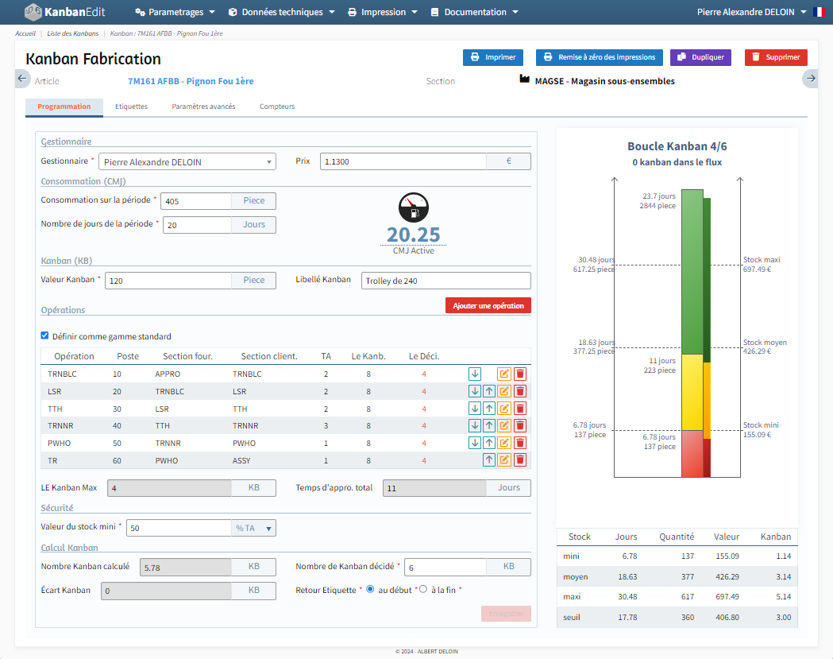Image resolution: width=833 pixels, height=659 pixels.
Task: Click the CMJ Active gauge icon
Action: point(413,208)
